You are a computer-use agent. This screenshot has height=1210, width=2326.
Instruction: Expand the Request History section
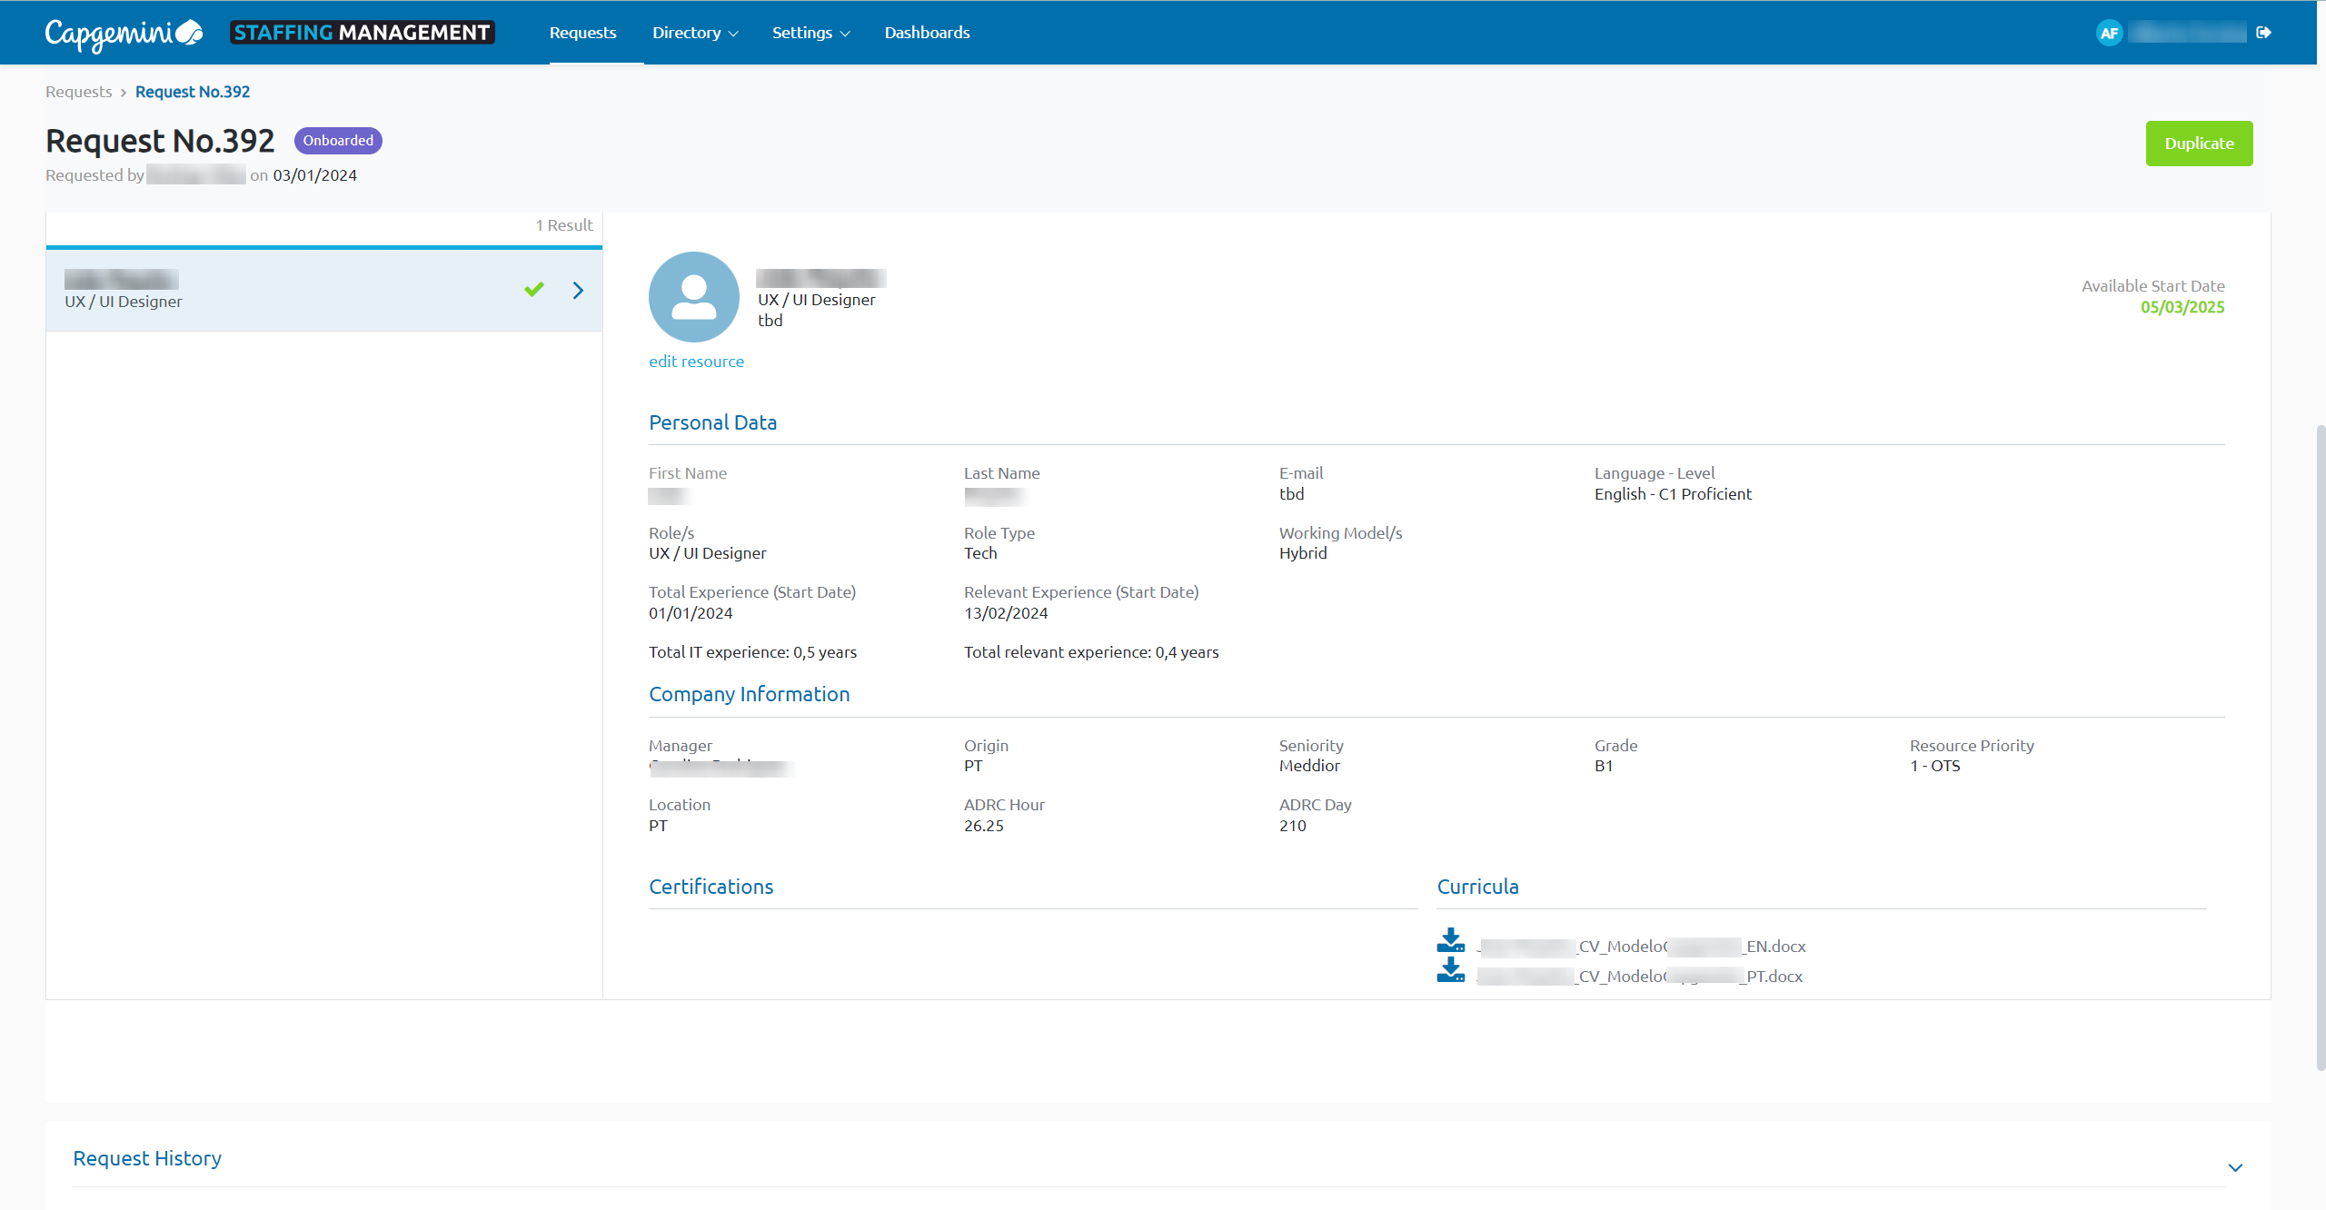click(2235, 1167)
